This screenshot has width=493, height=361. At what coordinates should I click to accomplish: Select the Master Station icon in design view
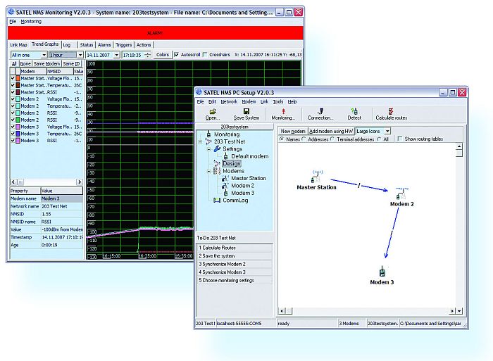[x=316, y=175]
